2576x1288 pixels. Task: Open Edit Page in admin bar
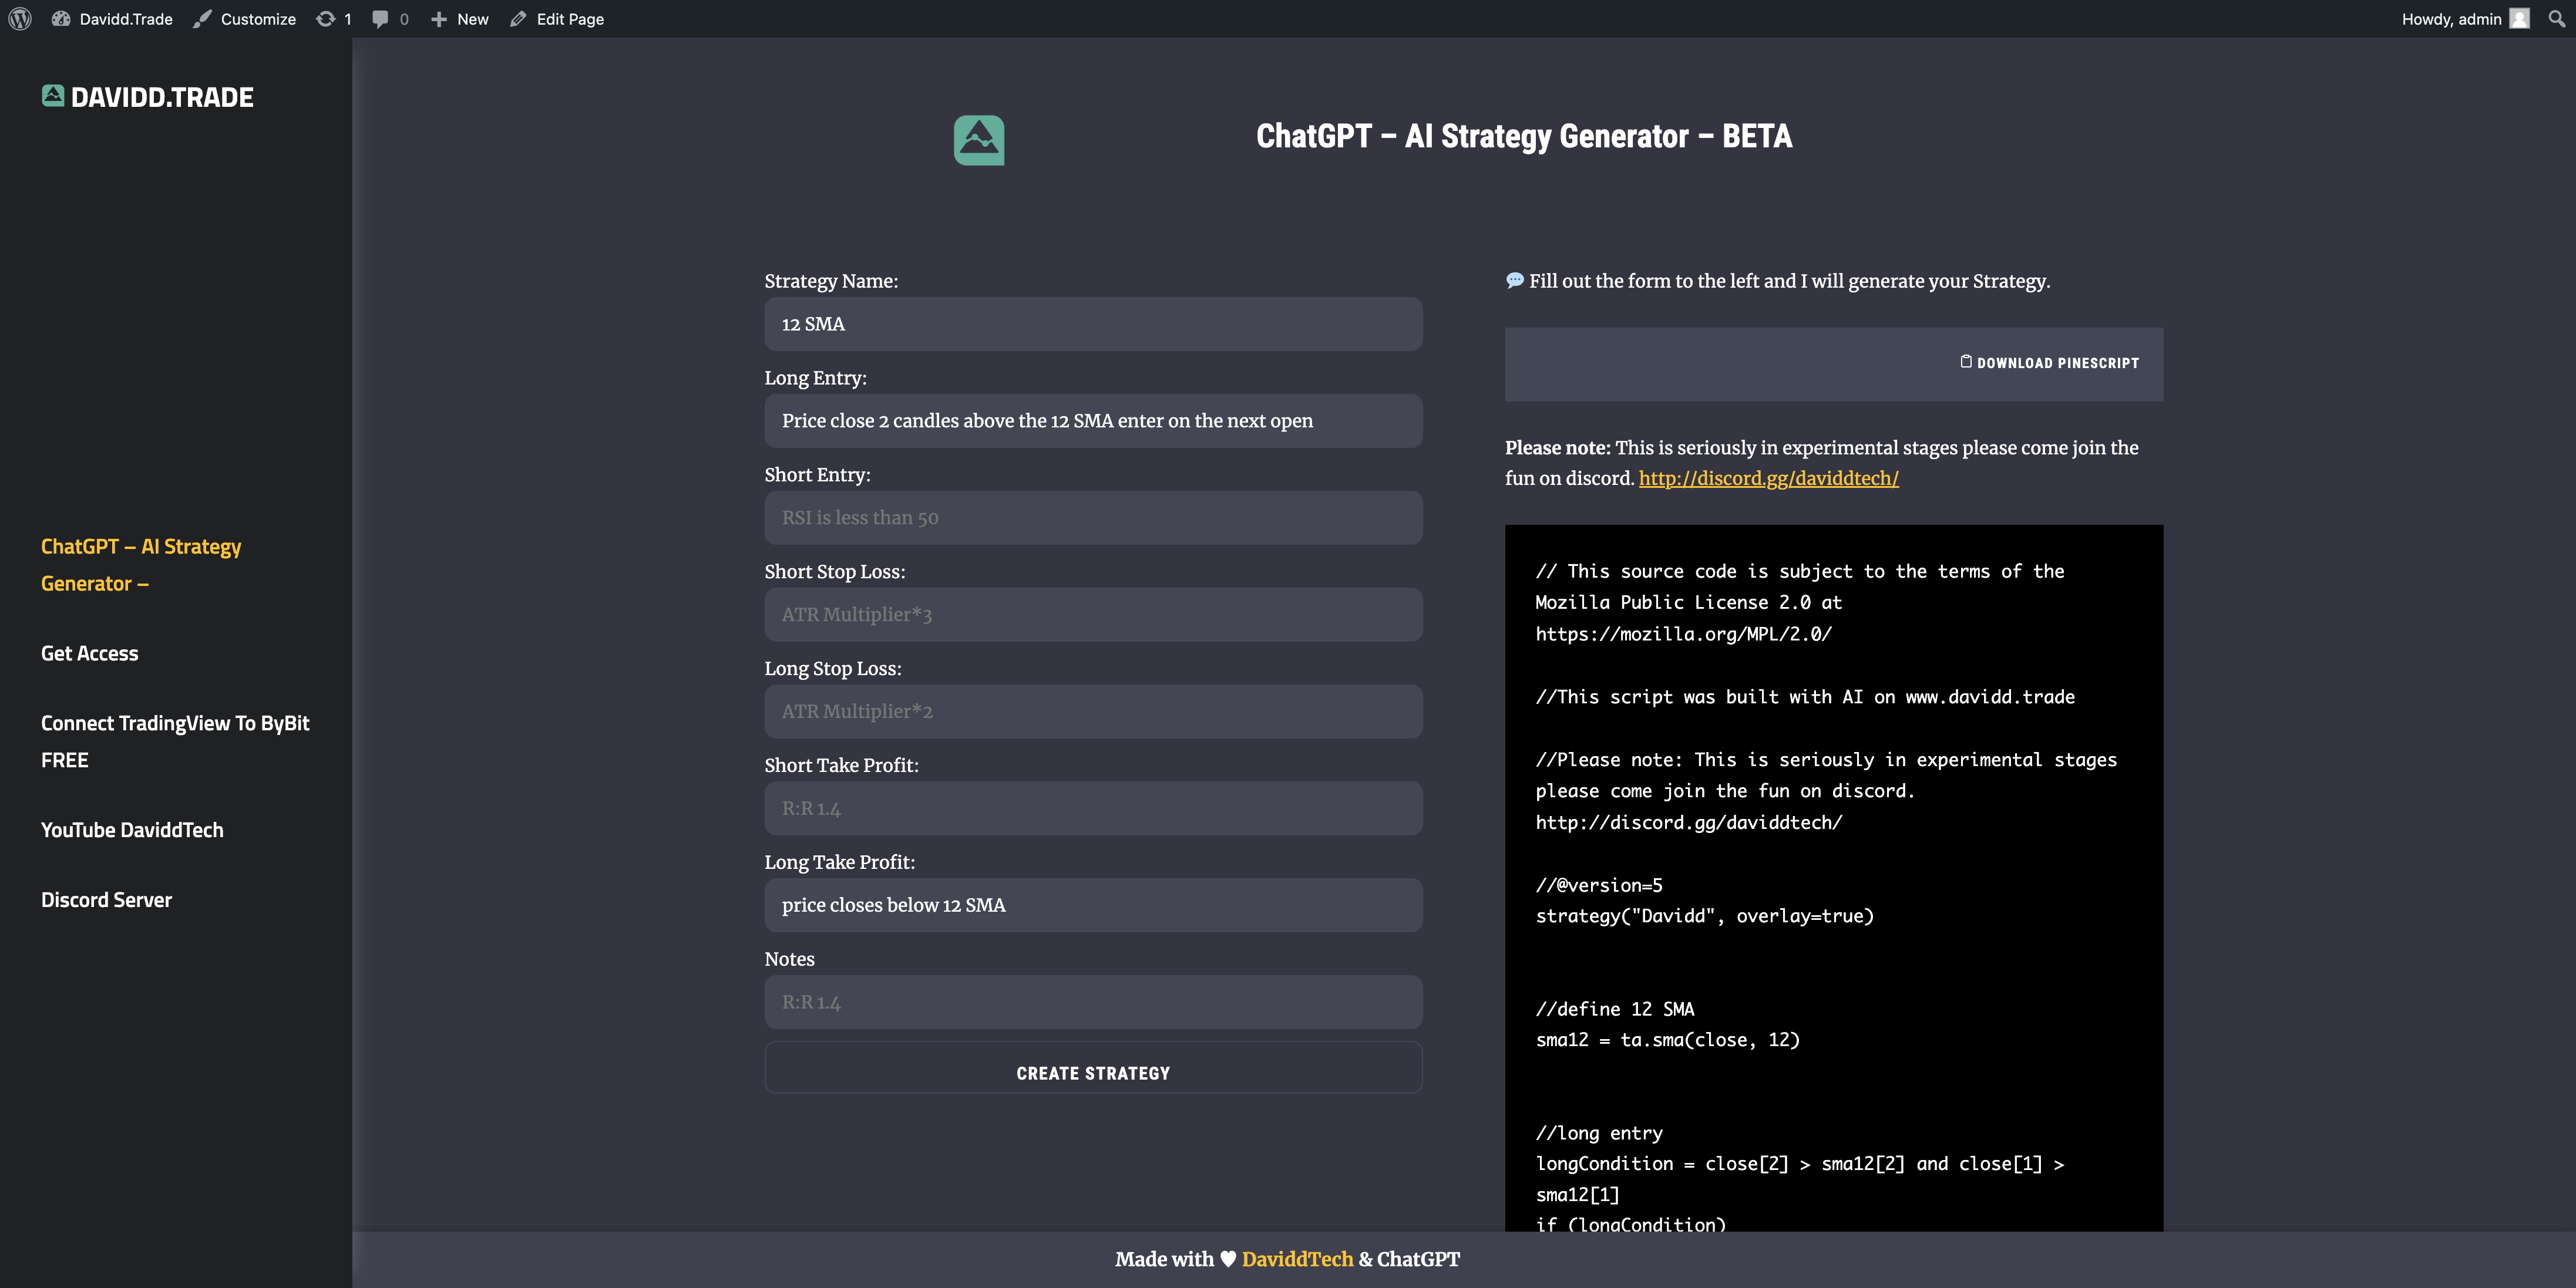pyautogui.click(x=557, y=19)
